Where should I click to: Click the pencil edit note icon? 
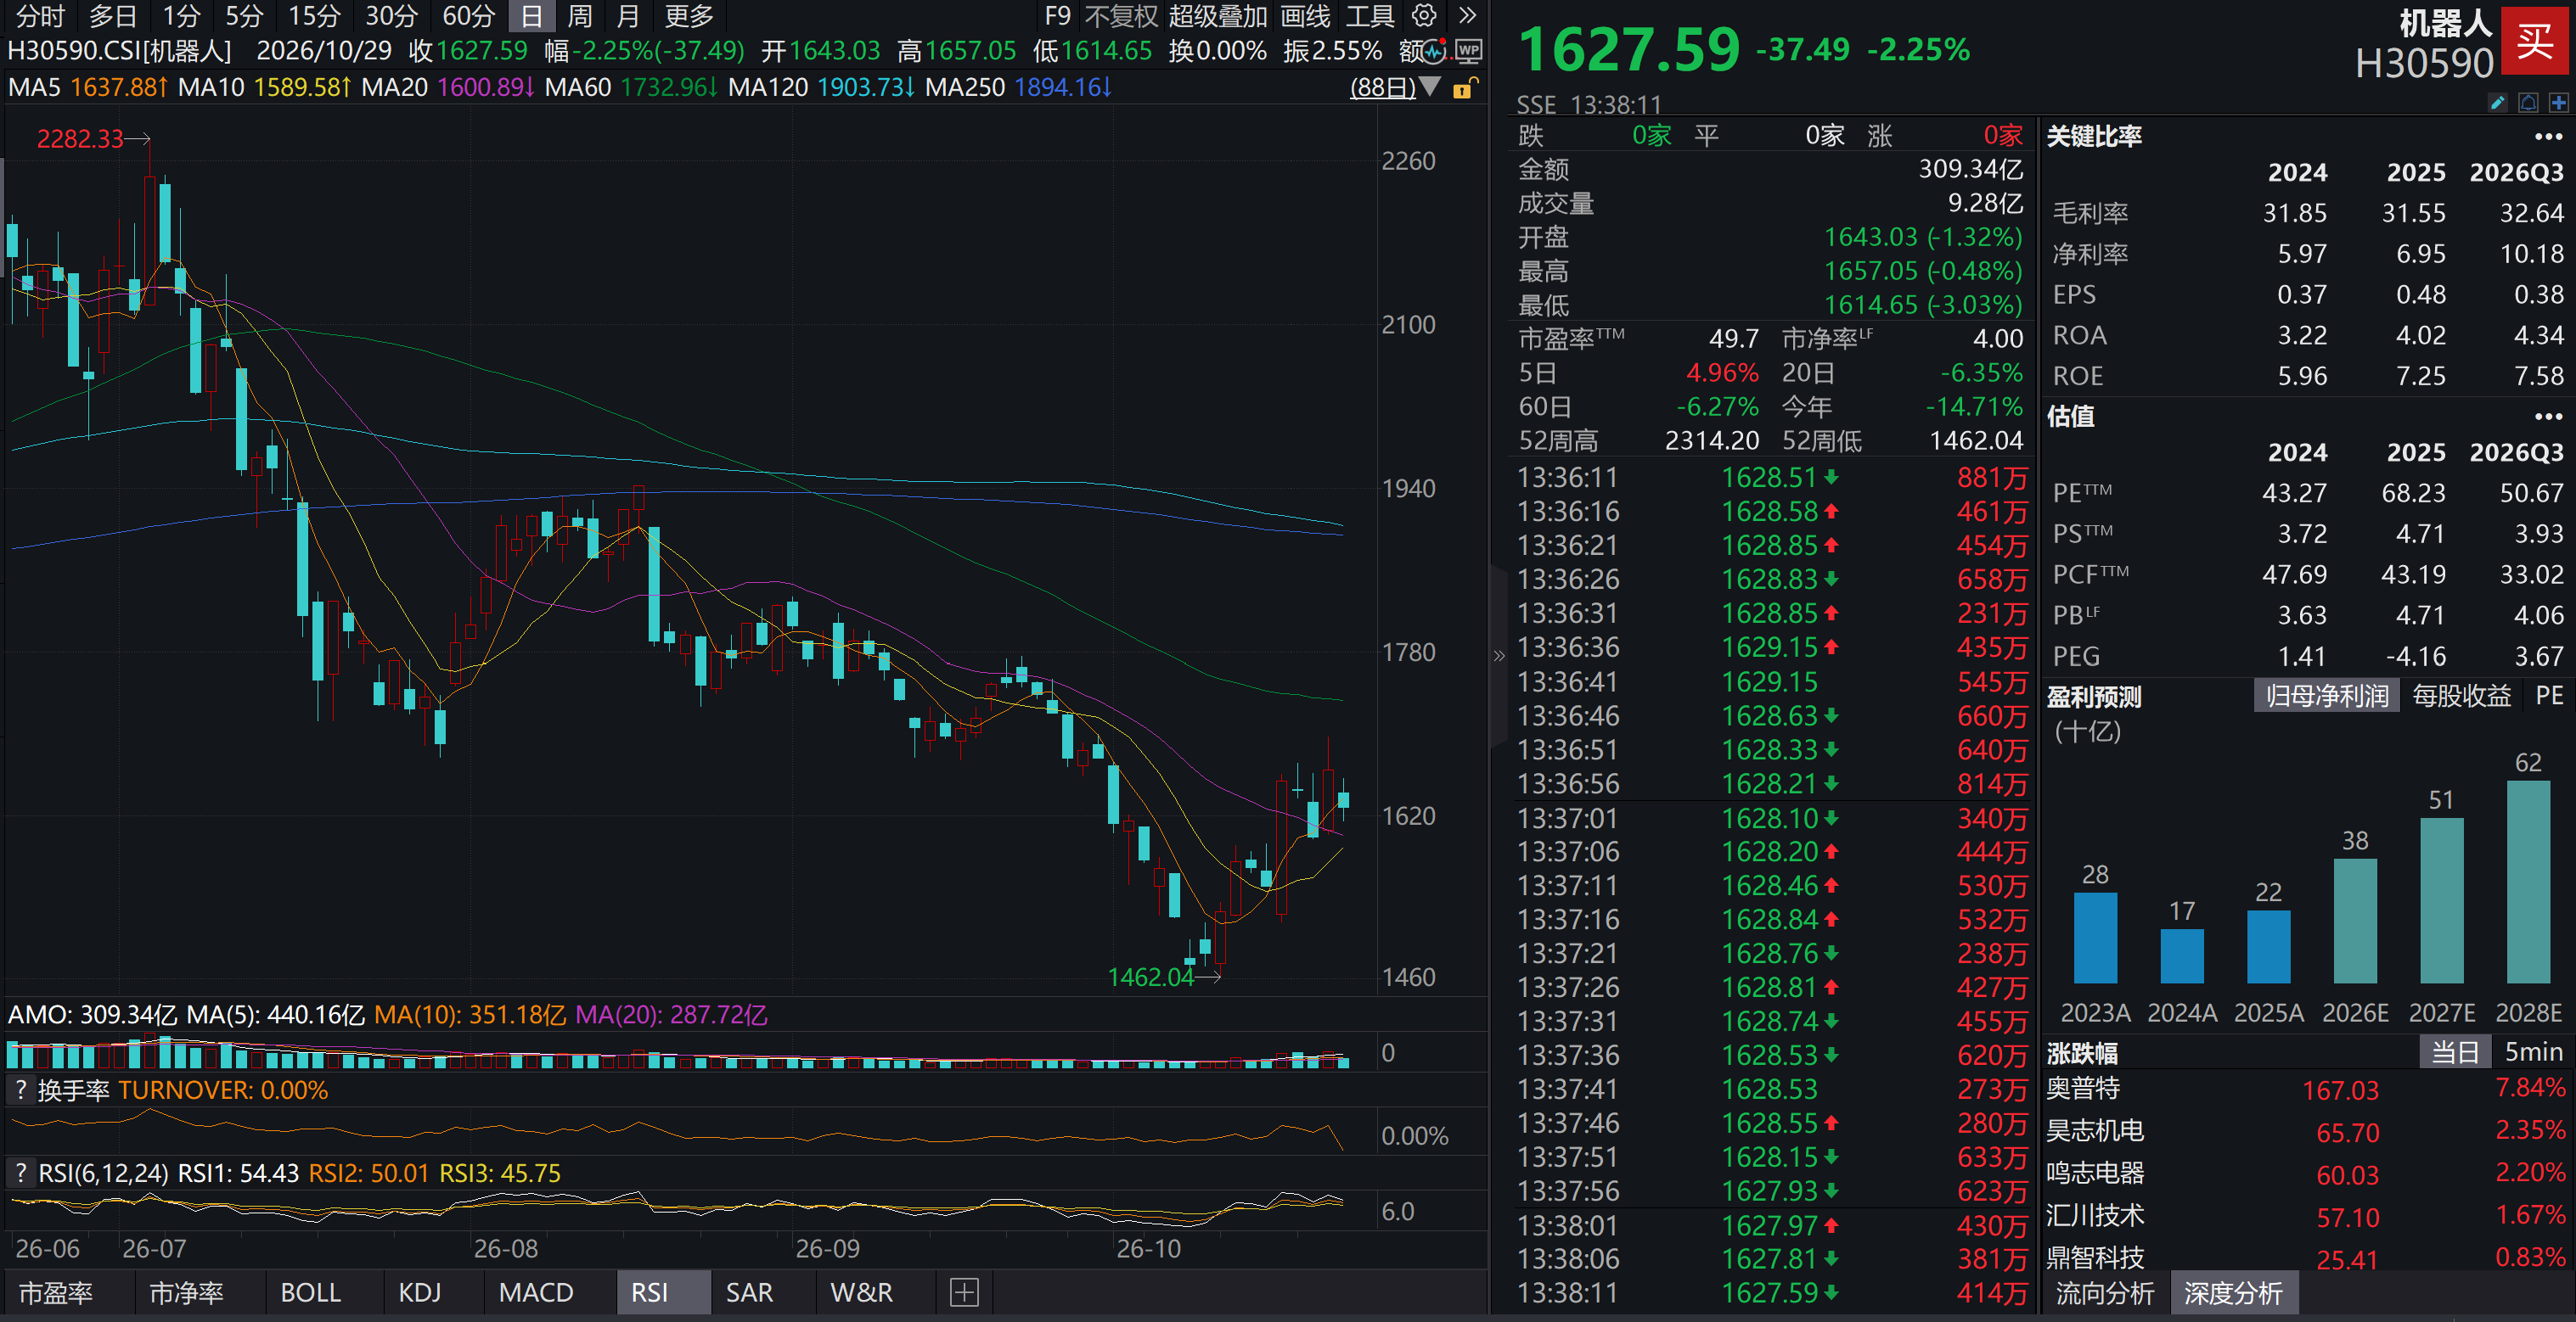tap(2497, 103)
